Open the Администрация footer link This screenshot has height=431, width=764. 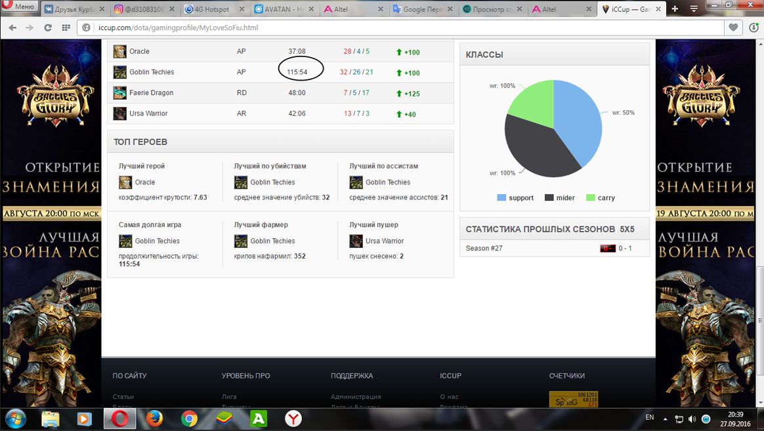coord(356,397)
